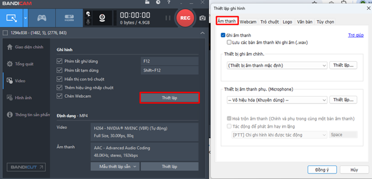This screenshot has height=179, width=372.
Task: Open Bandicam help question mark
Action: (x=169, y=2)
